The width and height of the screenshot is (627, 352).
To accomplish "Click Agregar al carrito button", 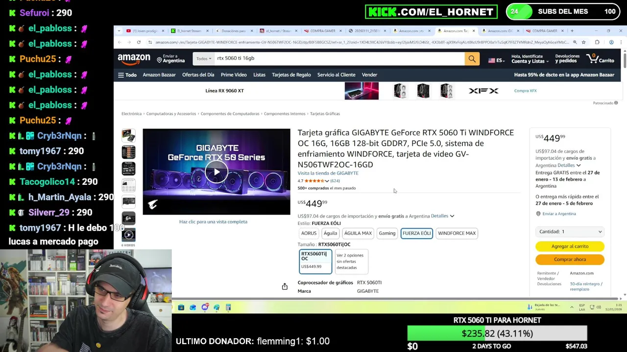I will pos(570,246).
